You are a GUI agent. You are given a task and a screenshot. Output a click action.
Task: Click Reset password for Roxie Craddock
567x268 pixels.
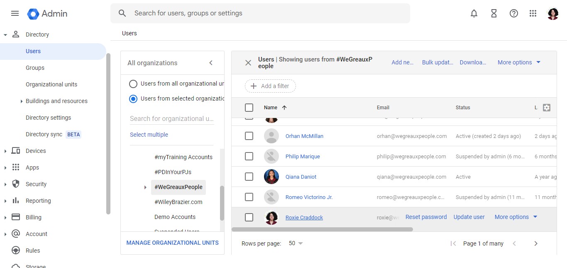pyautogui.click(x=426, y=217)
